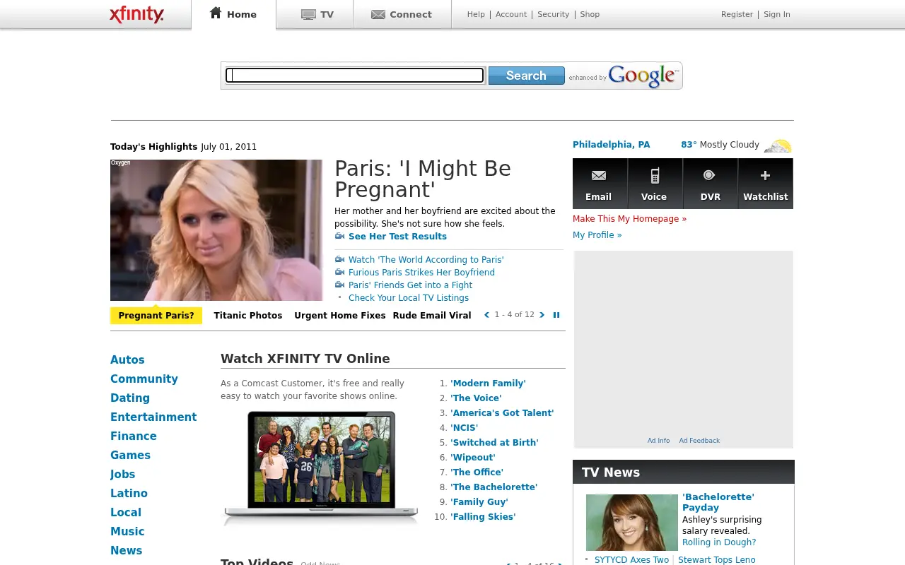Open 'Switched at Birth' show link
The width and height of the screenshot is (905, 565).
click(x=494, y=443)
